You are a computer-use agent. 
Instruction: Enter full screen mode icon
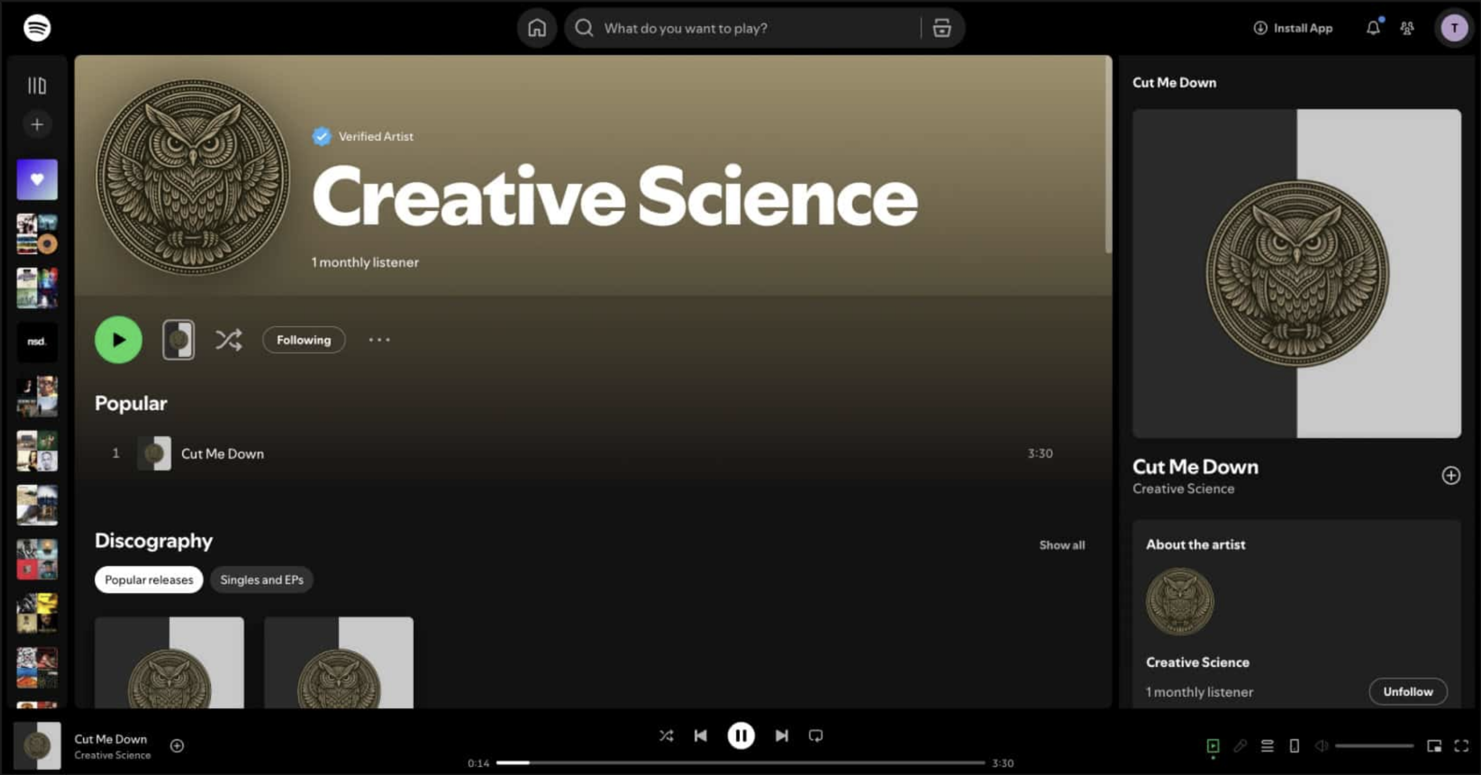point(1461,746)
